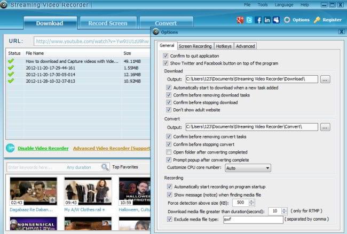Uncheck Automatically start to download option
The width and height of the screenshot is (347, 234).
point(169,87)
